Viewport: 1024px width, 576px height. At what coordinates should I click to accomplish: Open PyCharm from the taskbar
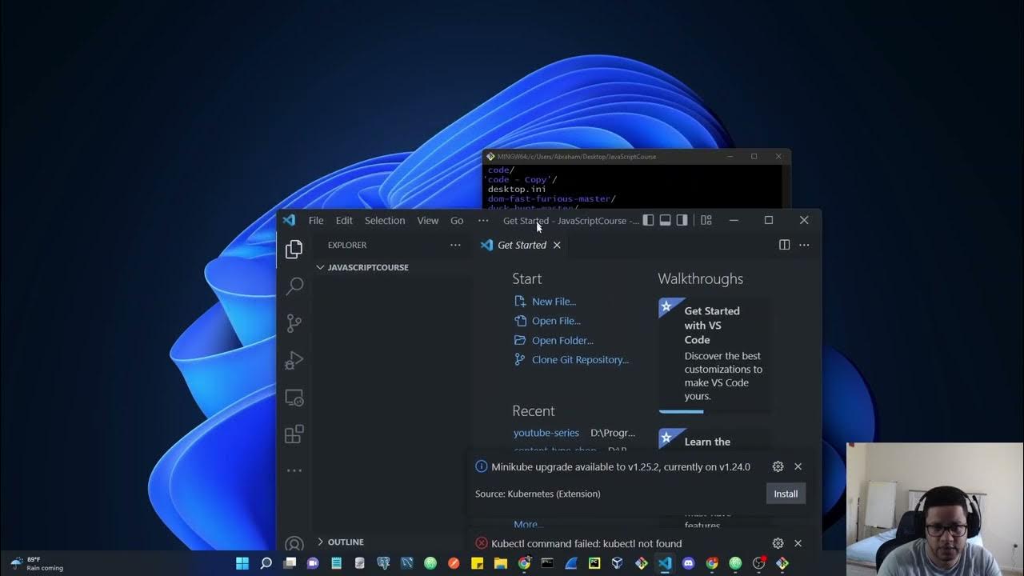click(594, 563)
